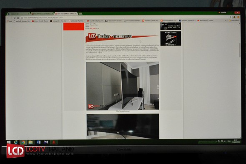
Task: Switch to the second LCDTV review tab
Action: pos(42,14)
